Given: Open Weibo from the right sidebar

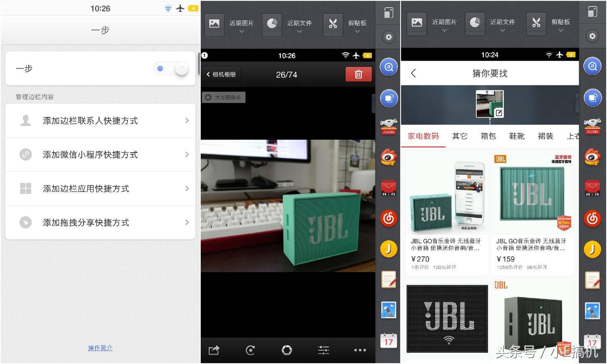Looking at the screenshot, I should [x=388, y=157].
